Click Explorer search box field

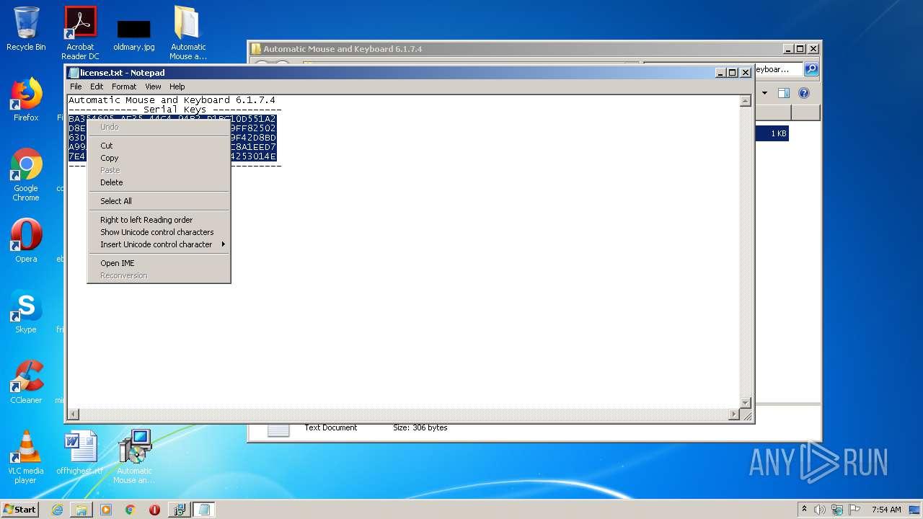pos(777,69)
